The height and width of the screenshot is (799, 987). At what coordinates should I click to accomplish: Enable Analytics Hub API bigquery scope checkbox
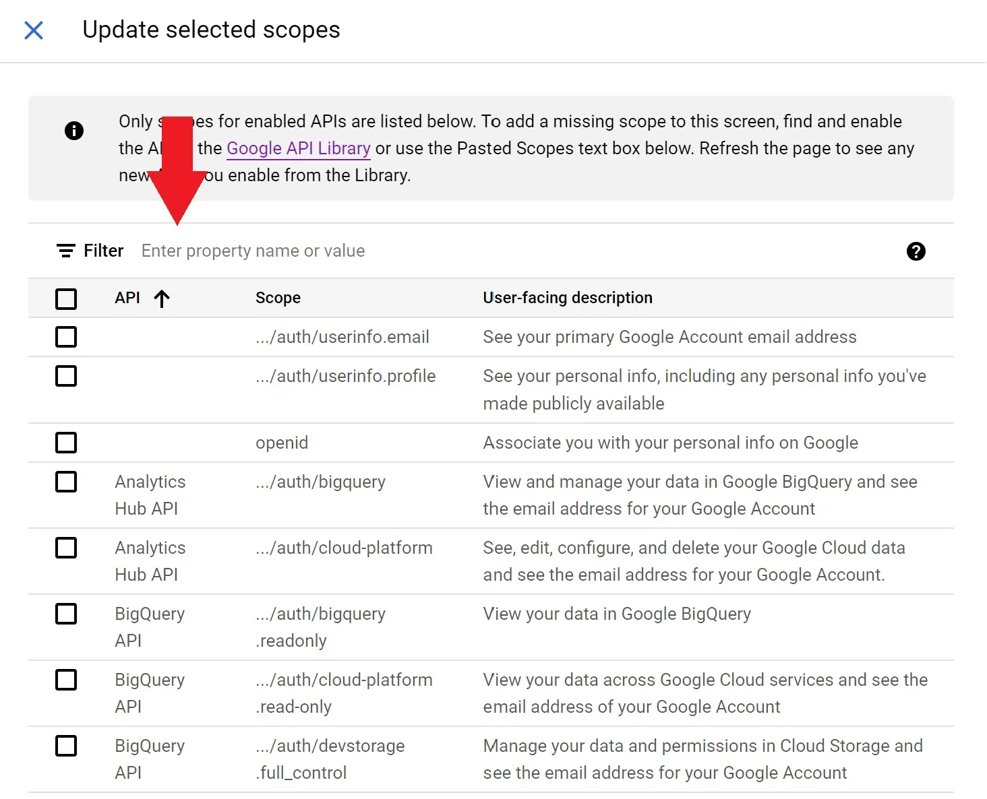[66, 482]
